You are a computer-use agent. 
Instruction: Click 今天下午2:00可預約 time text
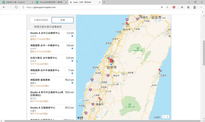pos(39,64)
